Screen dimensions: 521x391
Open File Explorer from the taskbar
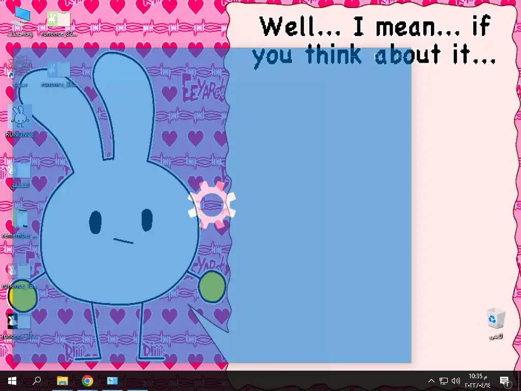click(62, 381)
